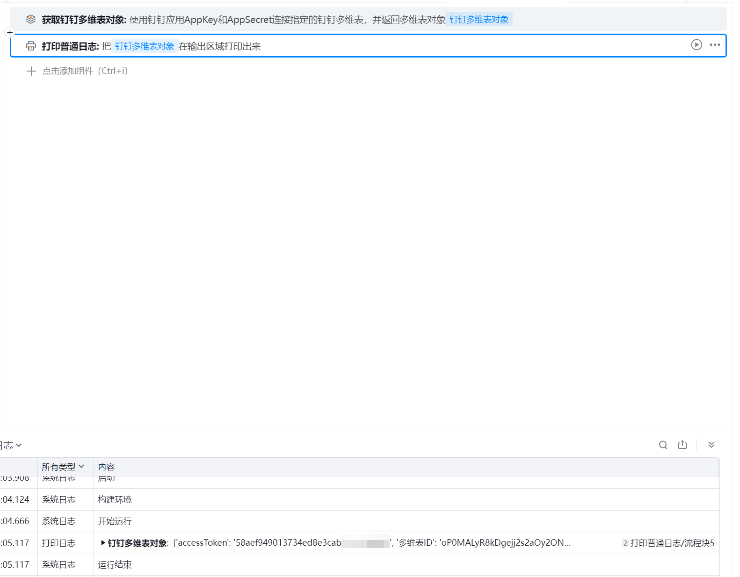
Task: Click 钉钉多维表对象 variable tag in print step
Action: (145, 46)
